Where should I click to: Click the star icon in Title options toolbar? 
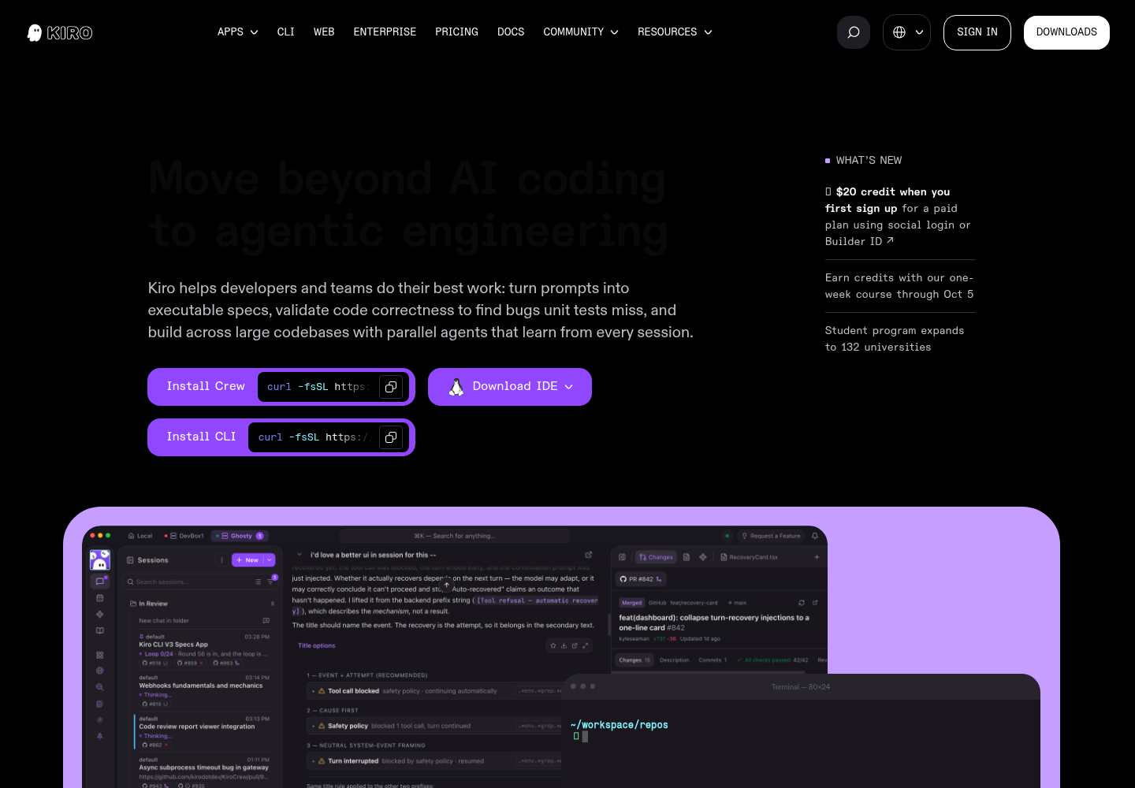tap(553, 645)
